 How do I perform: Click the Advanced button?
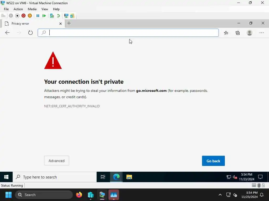click(57, 161)
